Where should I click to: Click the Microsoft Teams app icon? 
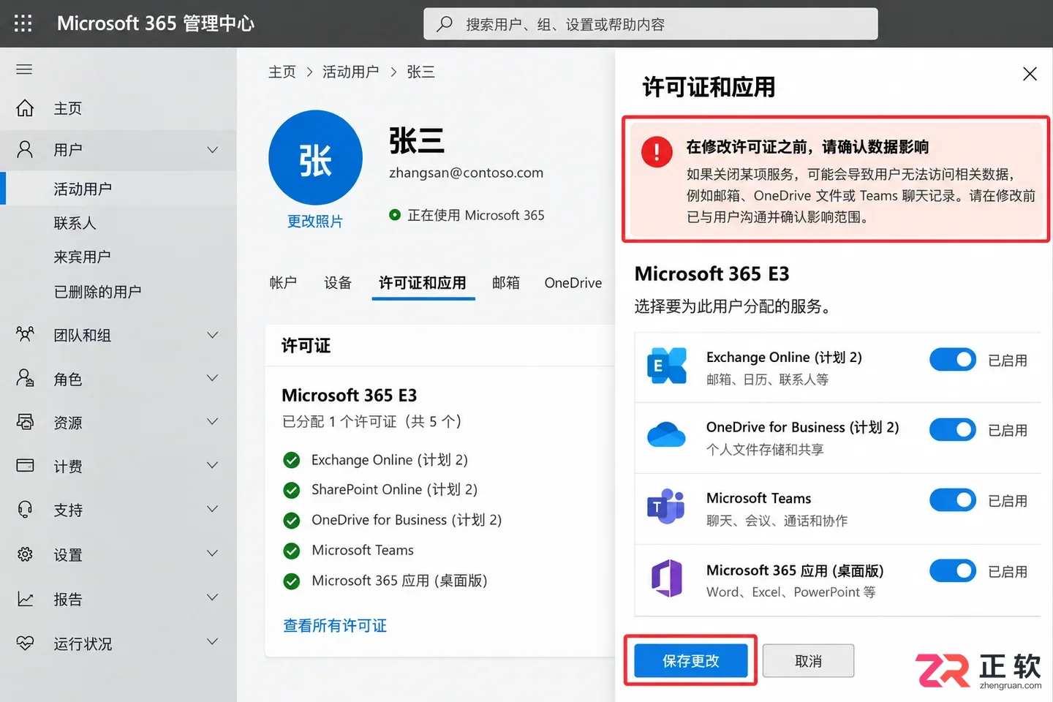tap(666, 506)
